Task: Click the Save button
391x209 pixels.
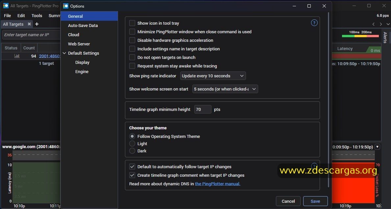Action: 315,201
